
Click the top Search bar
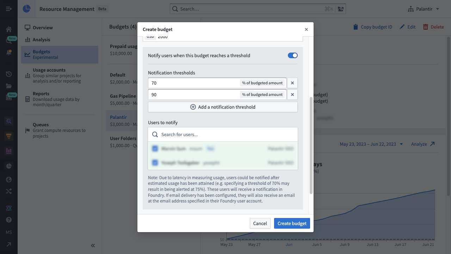coord(258,9)
